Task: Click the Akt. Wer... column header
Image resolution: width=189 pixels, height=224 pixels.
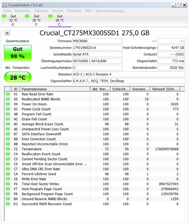Action: coord(100,89)
